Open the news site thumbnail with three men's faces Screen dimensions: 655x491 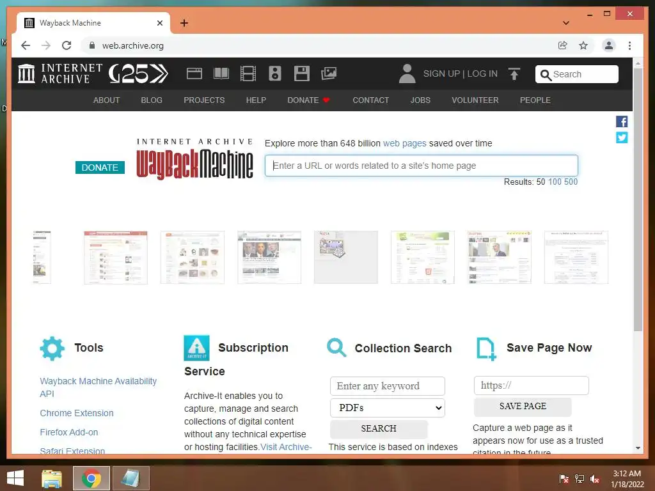(x=269, y=257)
